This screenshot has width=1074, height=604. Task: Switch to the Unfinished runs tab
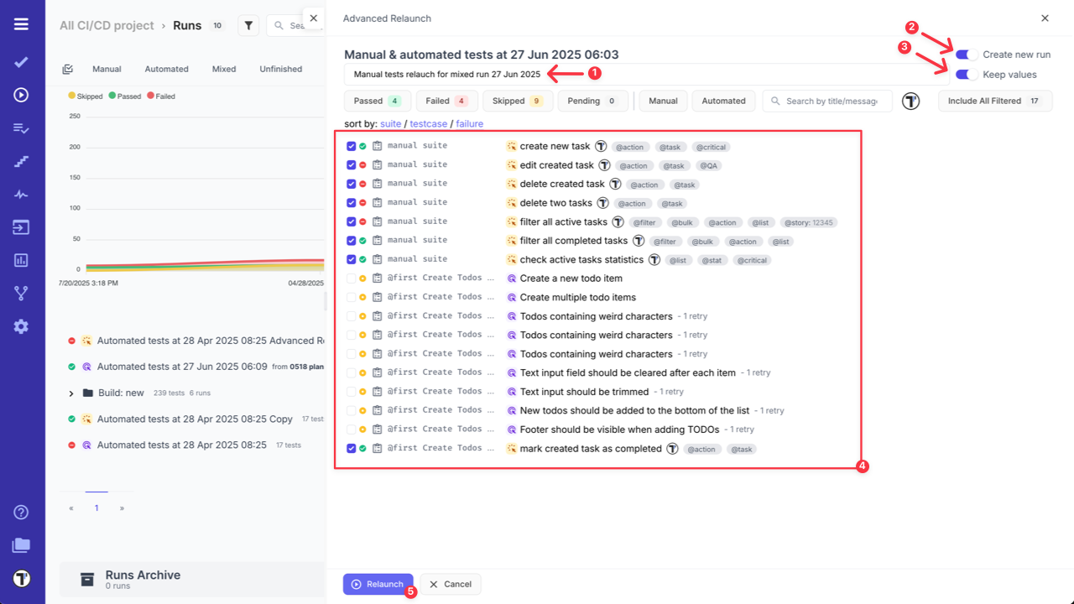point(280,70)
